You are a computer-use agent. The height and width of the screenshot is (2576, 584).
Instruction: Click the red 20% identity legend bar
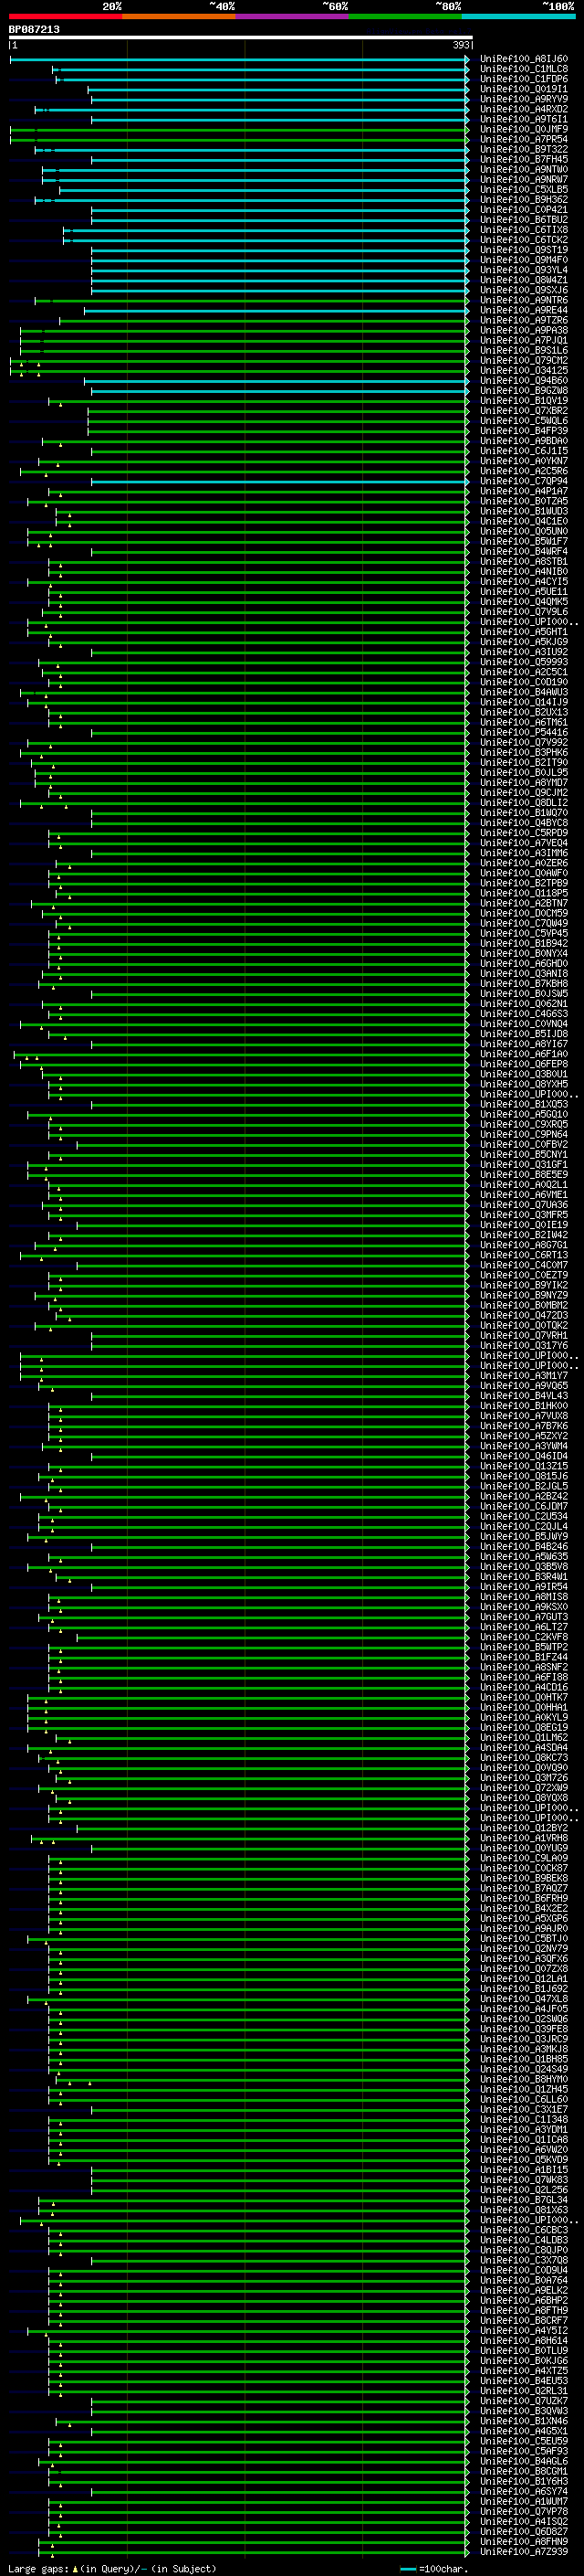(65, 16)
